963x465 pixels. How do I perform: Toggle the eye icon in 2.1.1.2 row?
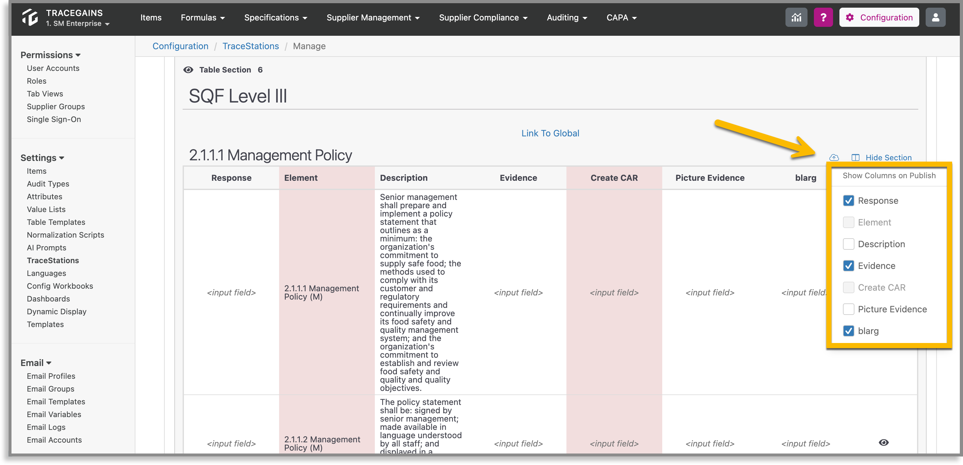[x=884, y=443]
